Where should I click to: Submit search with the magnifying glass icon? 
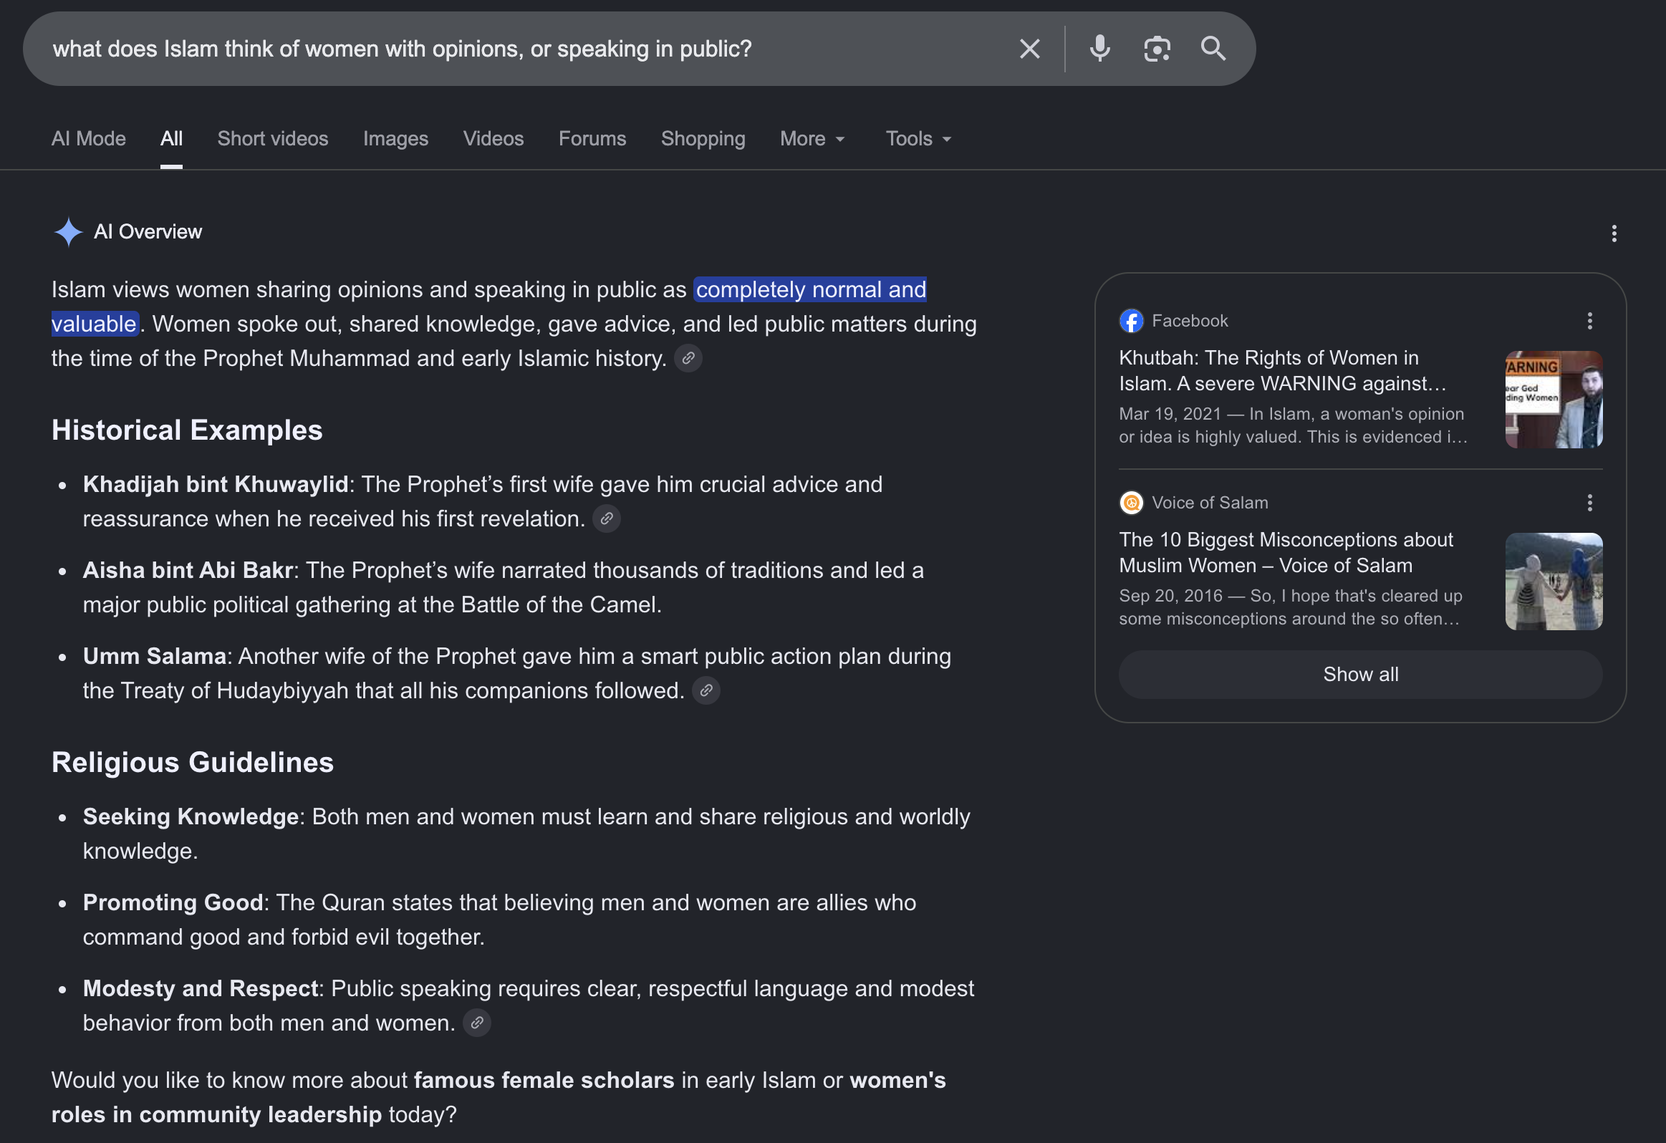click(1213, 49)
